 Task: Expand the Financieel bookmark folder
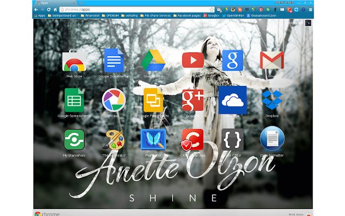click(x=90, y=16)
